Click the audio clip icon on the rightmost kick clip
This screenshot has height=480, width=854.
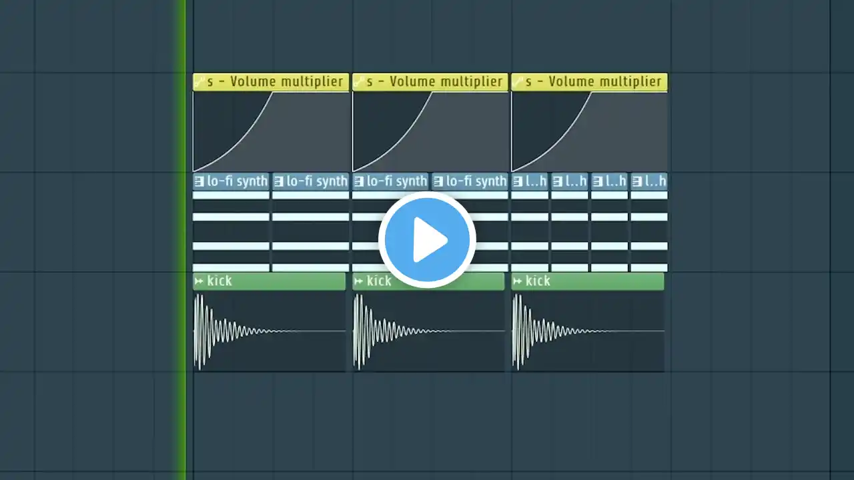517,281
